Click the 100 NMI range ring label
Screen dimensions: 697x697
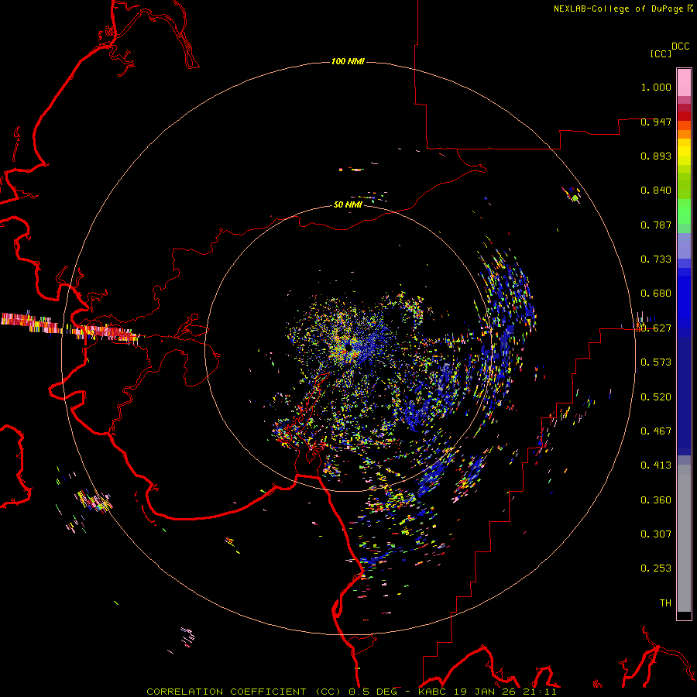pyautogui.click(x=348, y=61)
